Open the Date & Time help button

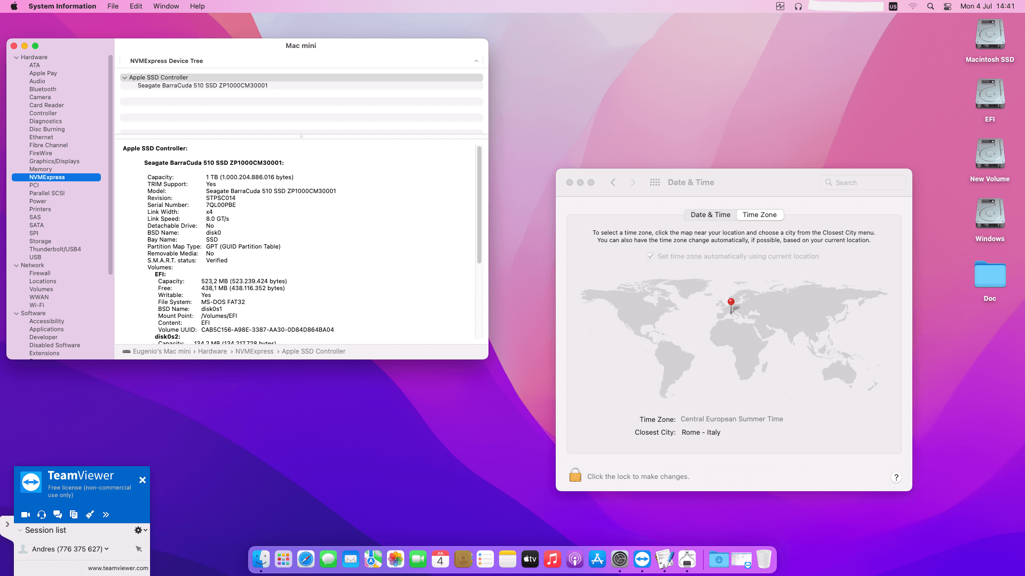click(896, 477)
